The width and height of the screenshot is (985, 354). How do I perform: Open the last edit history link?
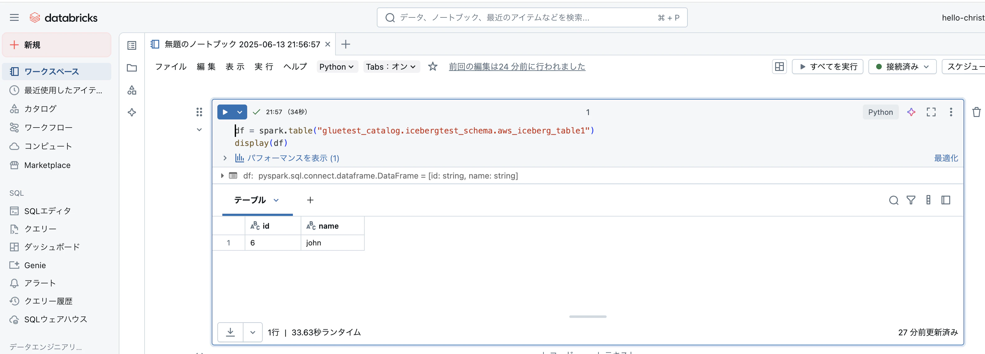pos(517,67)
